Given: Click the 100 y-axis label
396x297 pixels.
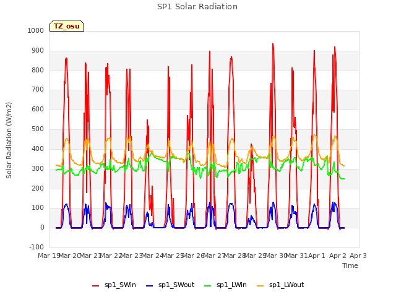Looking at the screenshot, I should coord(38,208).
